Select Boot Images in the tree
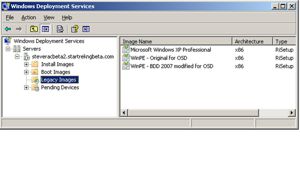Image resolution: width=300 pixels, height=186 pixels. (56, 72)
